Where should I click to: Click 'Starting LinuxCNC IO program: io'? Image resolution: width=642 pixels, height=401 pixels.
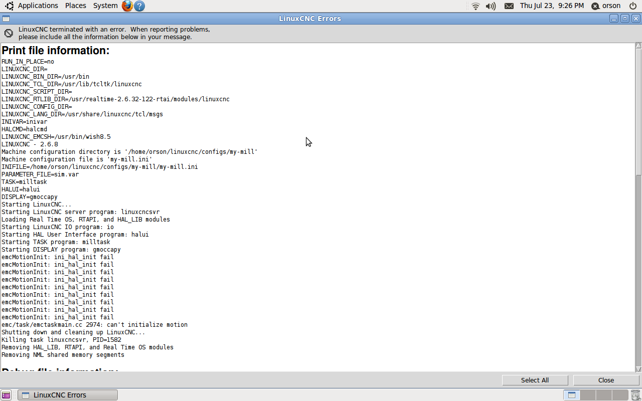point(58,227)
